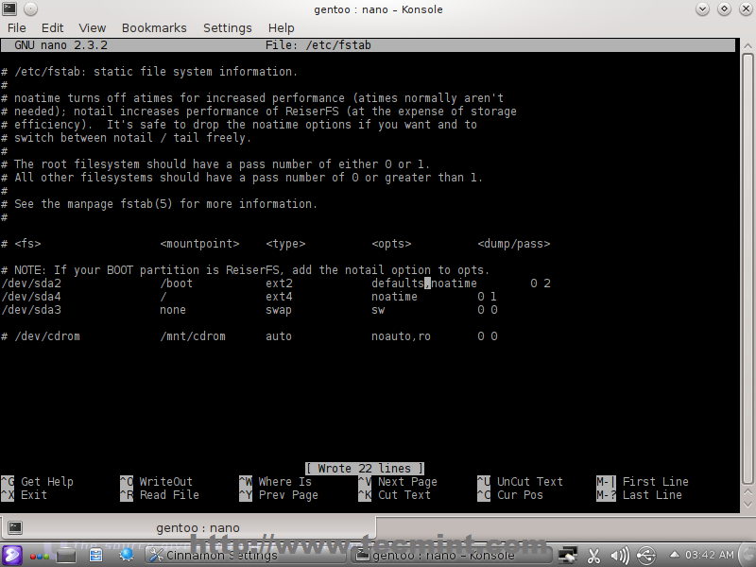The height and width of the screenshot is (567, 756).
Task: Click the three colored dots activities icon
Action: pos(39,556)
